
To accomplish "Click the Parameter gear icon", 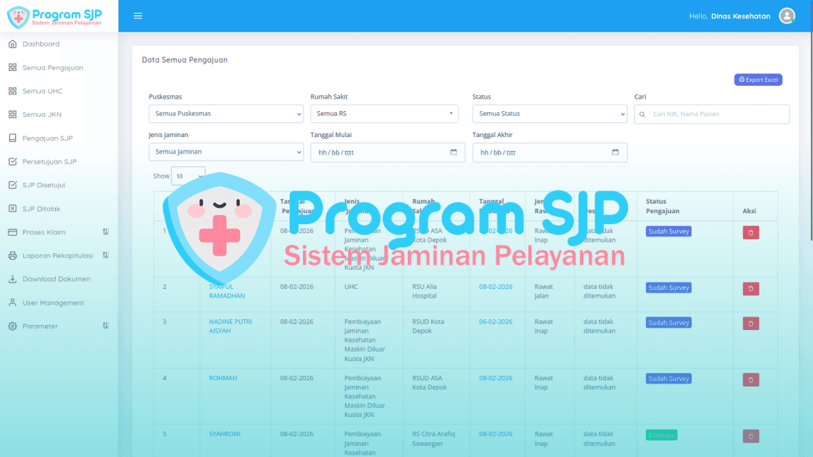I will (x=14, y=326).
